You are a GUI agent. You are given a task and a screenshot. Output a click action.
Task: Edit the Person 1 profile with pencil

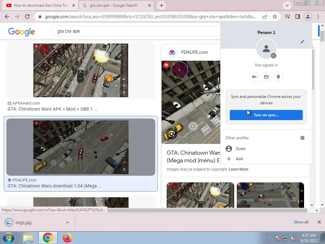(x=302, y=42)
